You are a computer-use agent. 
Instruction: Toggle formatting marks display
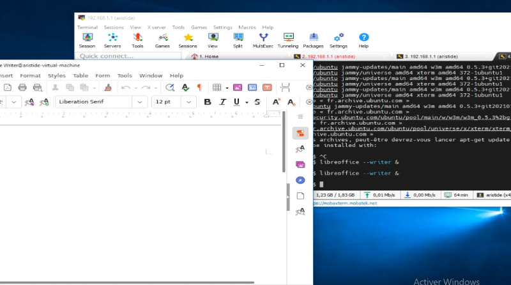pos(199,88)
